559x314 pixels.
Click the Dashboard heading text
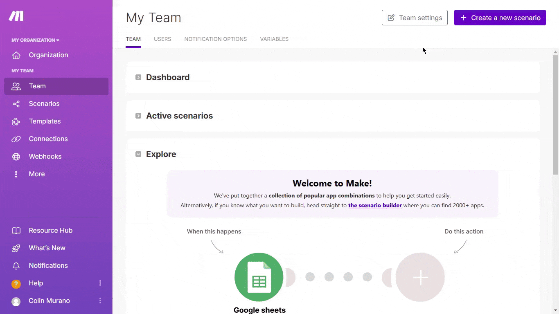pos(168,77)
